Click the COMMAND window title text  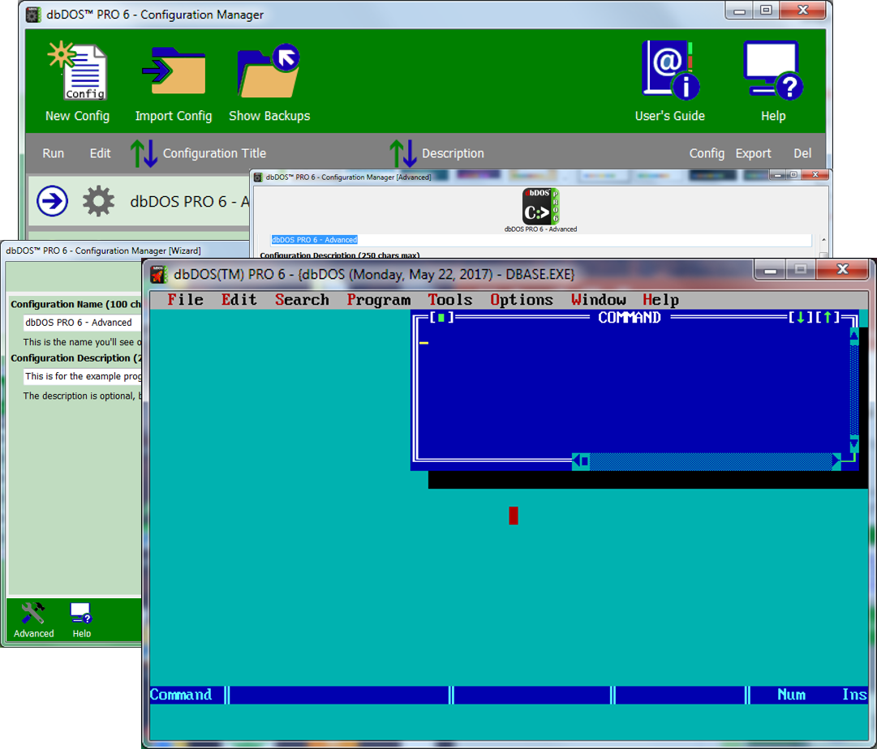[630, 318]
